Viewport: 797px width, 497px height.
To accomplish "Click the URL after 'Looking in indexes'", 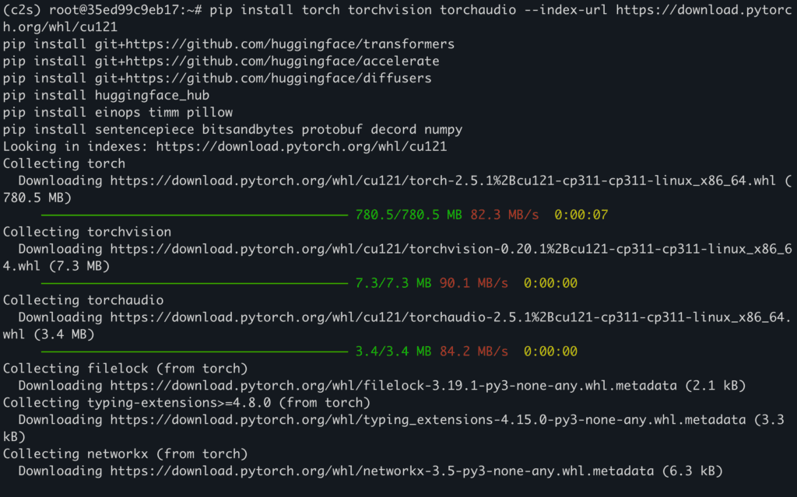I will [301, 146].
